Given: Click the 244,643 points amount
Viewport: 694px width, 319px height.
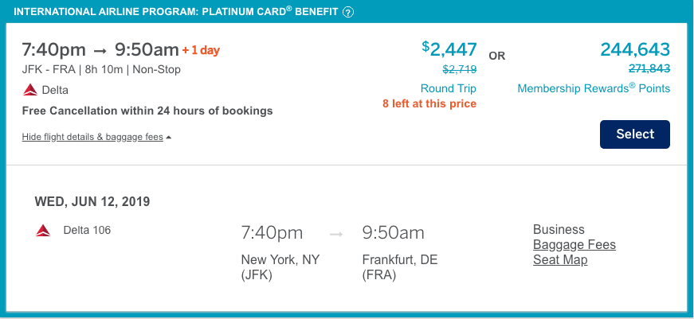Looking at the screenshot, I should click(x=635, y=49).
